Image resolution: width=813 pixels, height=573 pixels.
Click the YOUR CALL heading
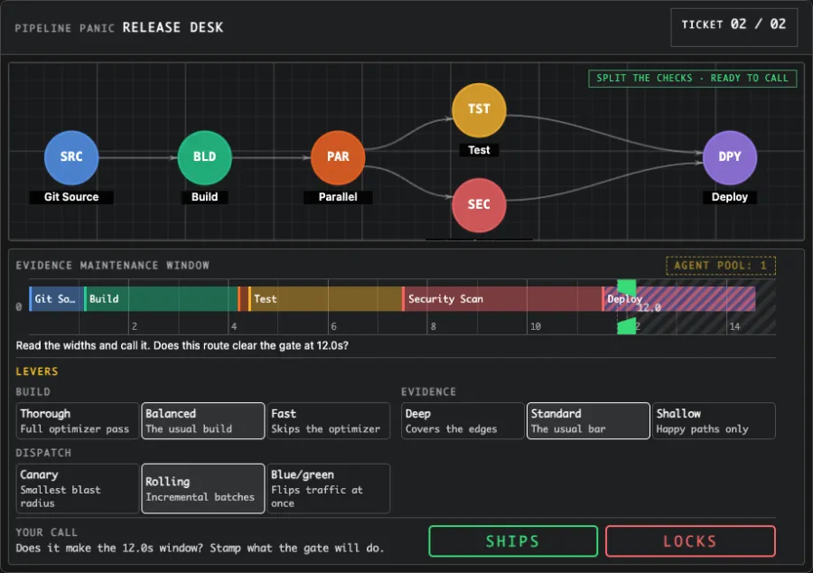tap(46, 532)
